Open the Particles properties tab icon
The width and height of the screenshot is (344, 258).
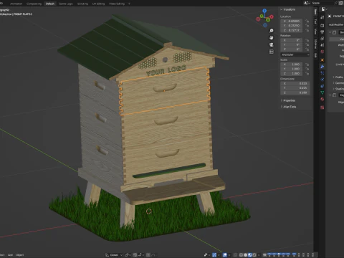pyautogui.click(x=322, y=73)
